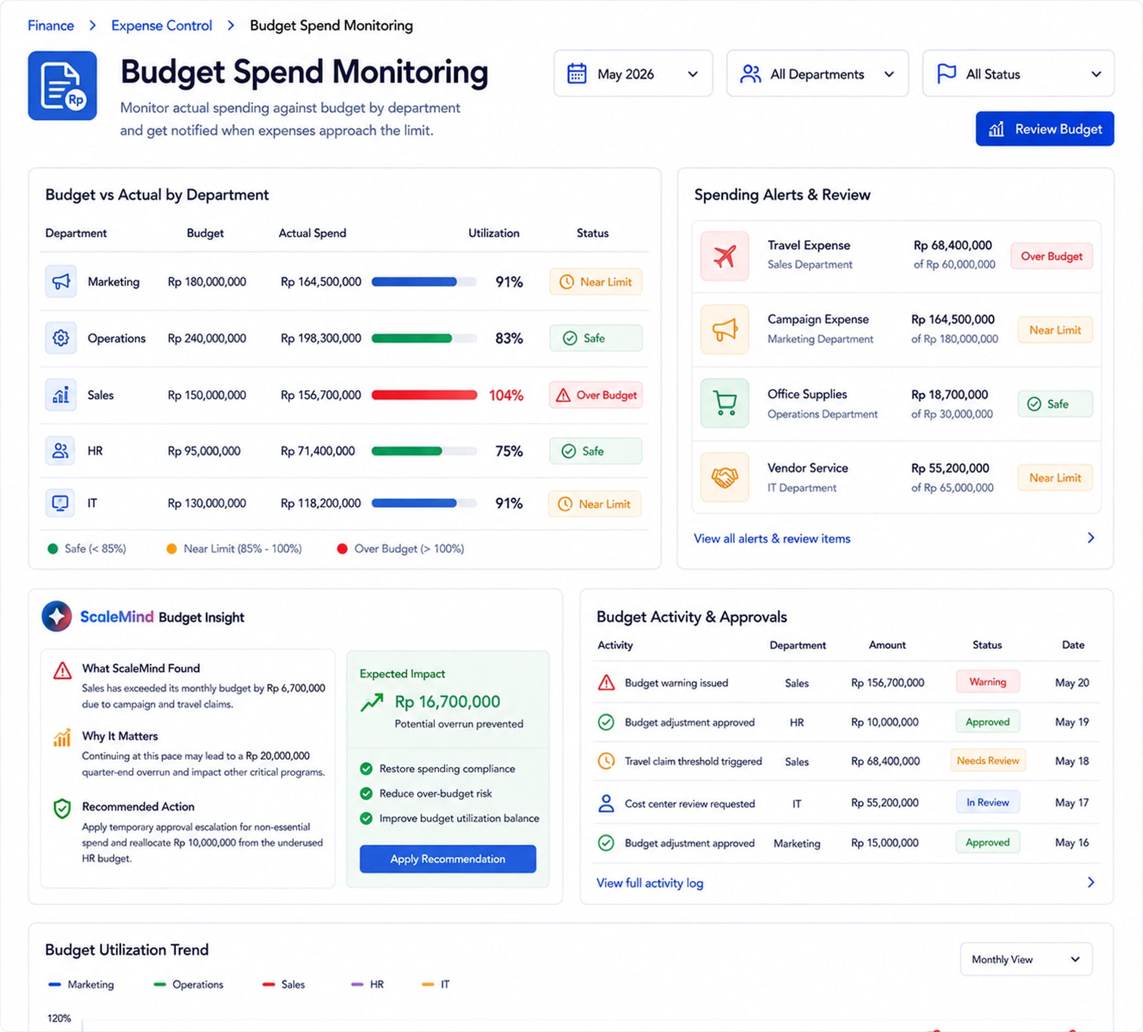This screenshot has width=1143, height=1032.
Task: Click the Over Budget badge in Sales row
Action: point(595,395)
